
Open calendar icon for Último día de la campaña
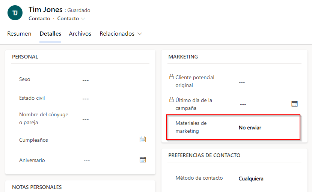(294, 104)
